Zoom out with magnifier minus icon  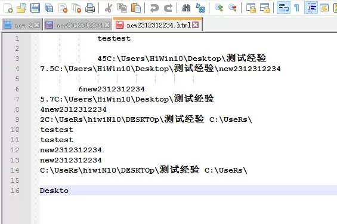233,8
